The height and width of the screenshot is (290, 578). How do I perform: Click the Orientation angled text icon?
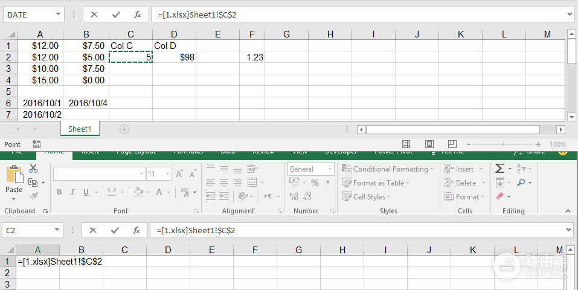(x=243, y=196)
